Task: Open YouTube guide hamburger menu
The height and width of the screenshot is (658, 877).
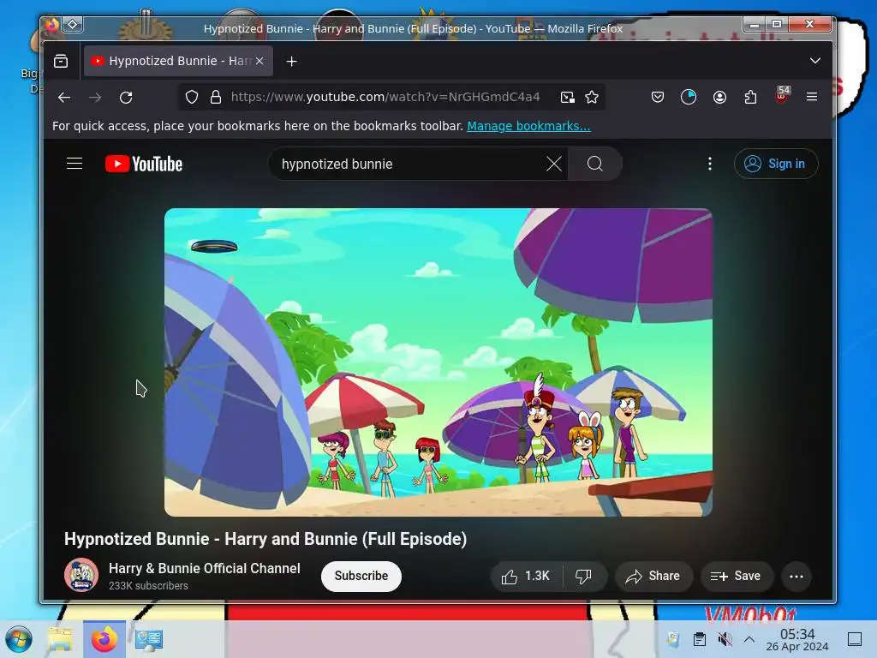Action: [x=75, y=164]
